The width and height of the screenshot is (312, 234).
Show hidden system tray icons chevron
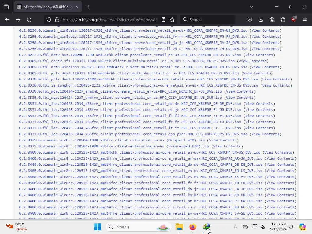236,227
